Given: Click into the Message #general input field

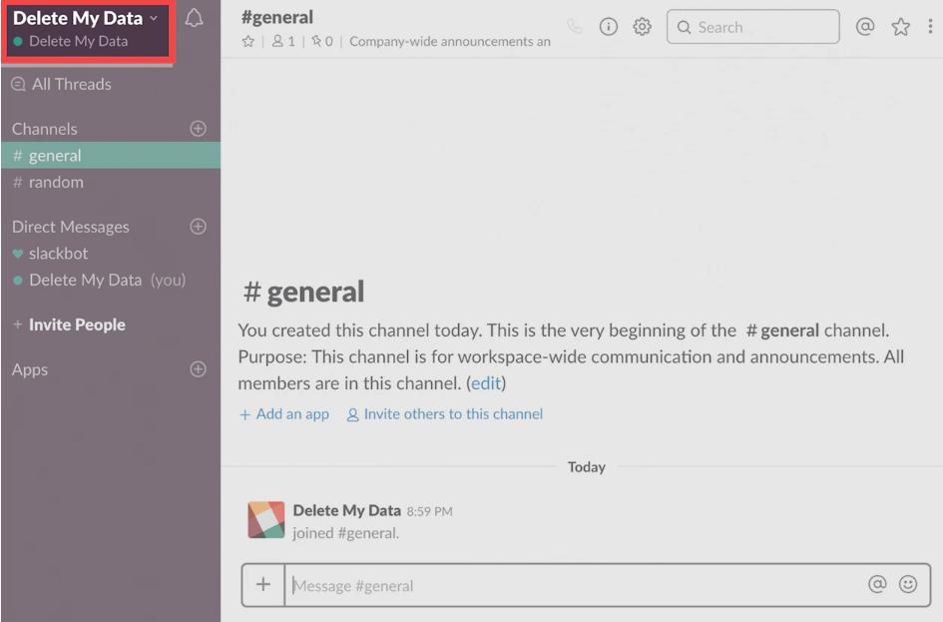Looking at the screenshot, I should (x=574, y=585).
